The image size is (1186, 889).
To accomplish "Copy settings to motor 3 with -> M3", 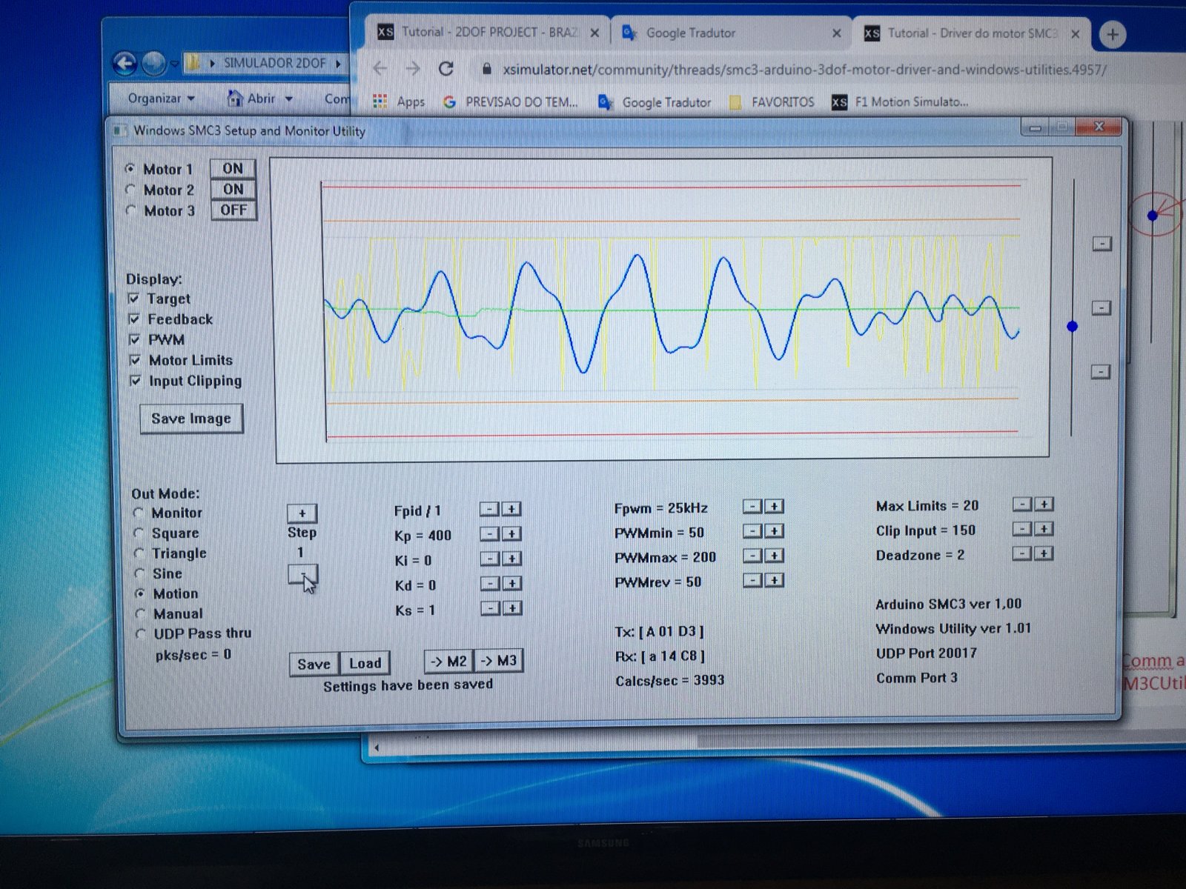I will pyautogui.click(x=498, y=660).
